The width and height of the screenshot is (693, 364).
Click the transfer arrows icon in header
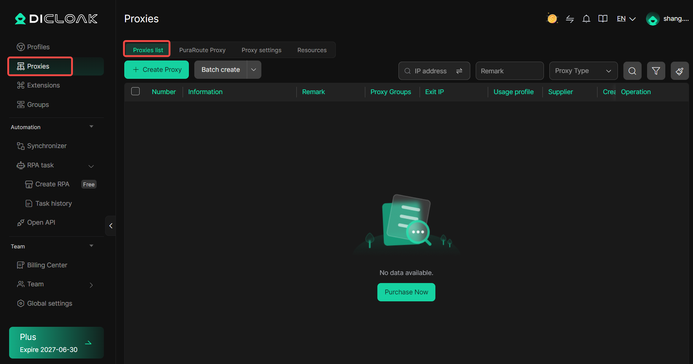[x=570, y=19]
